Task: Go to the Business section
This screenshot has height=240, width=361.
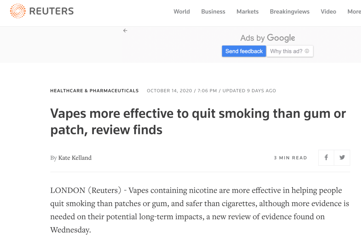Action: [x=213, y=12]
